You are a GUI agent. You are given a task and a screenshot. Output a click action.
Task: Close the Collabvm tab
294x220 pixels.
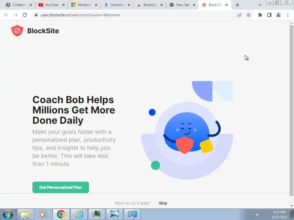coord(31,5)
